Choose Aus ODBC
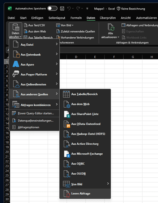 point(85,163)
